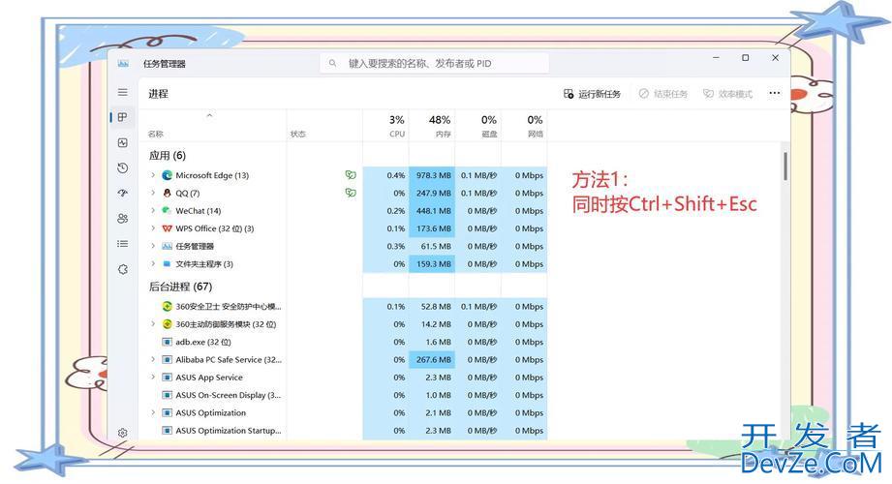
Task: Open the App history sidebar icon
Action: click(122, 167)
